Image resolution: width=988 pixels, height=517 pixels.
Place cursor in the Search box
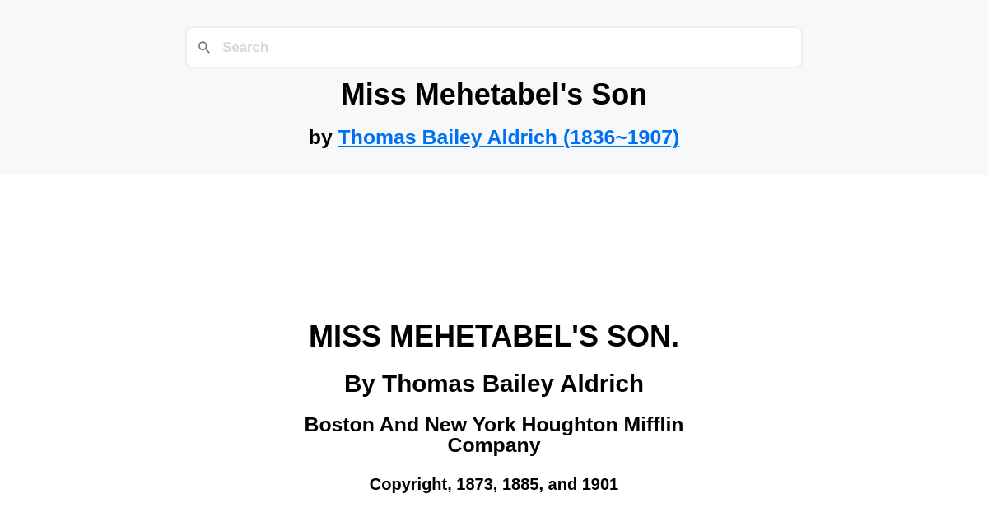(x=494, y=47)
